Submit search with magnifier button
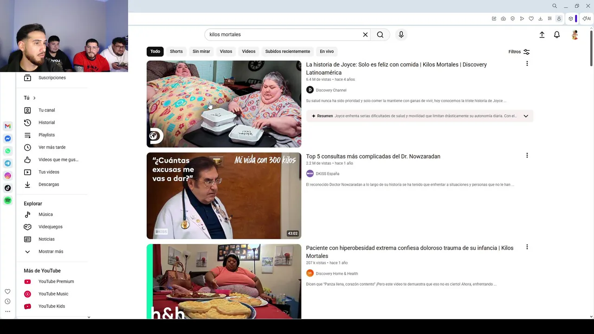This screenshot has width=594, height=334. [380, 35]
